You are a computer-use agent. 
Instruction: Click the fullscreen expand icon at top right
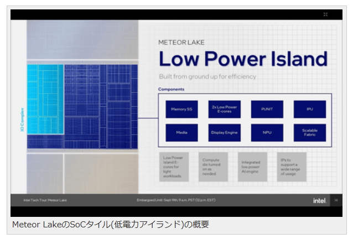point(325,14)
